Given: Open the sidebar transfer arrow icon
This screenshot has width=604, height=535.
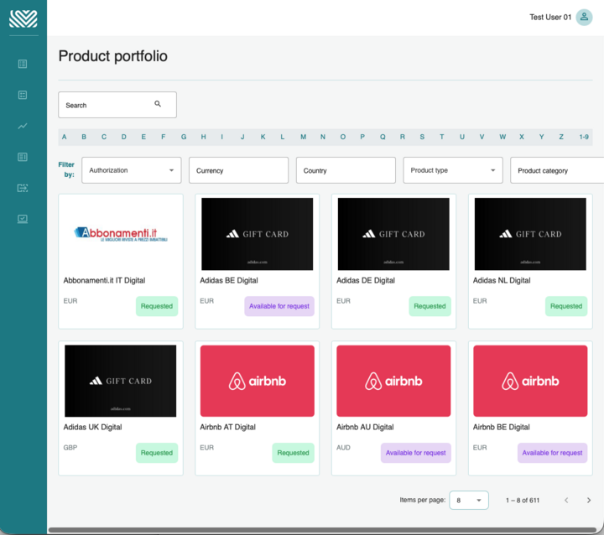Looking at the screenshot, I should pos(23,188).
